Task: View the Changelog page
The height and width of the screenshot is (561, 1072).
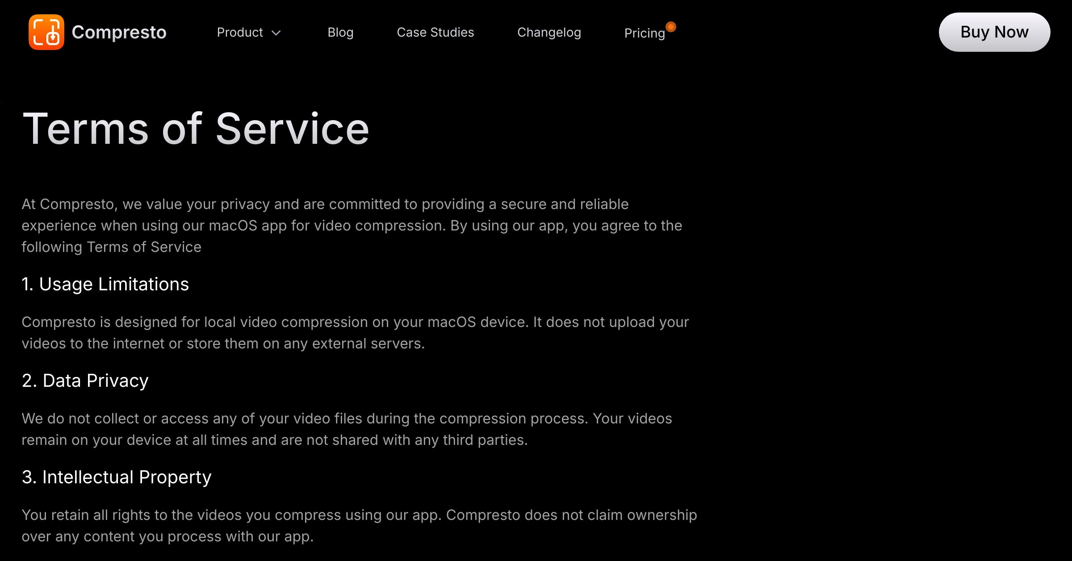Action: (549, 32)
